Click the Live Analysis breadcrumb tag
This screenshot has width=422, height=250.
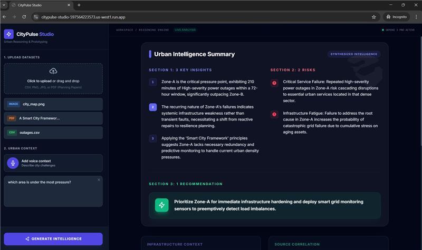coord(185,30)
